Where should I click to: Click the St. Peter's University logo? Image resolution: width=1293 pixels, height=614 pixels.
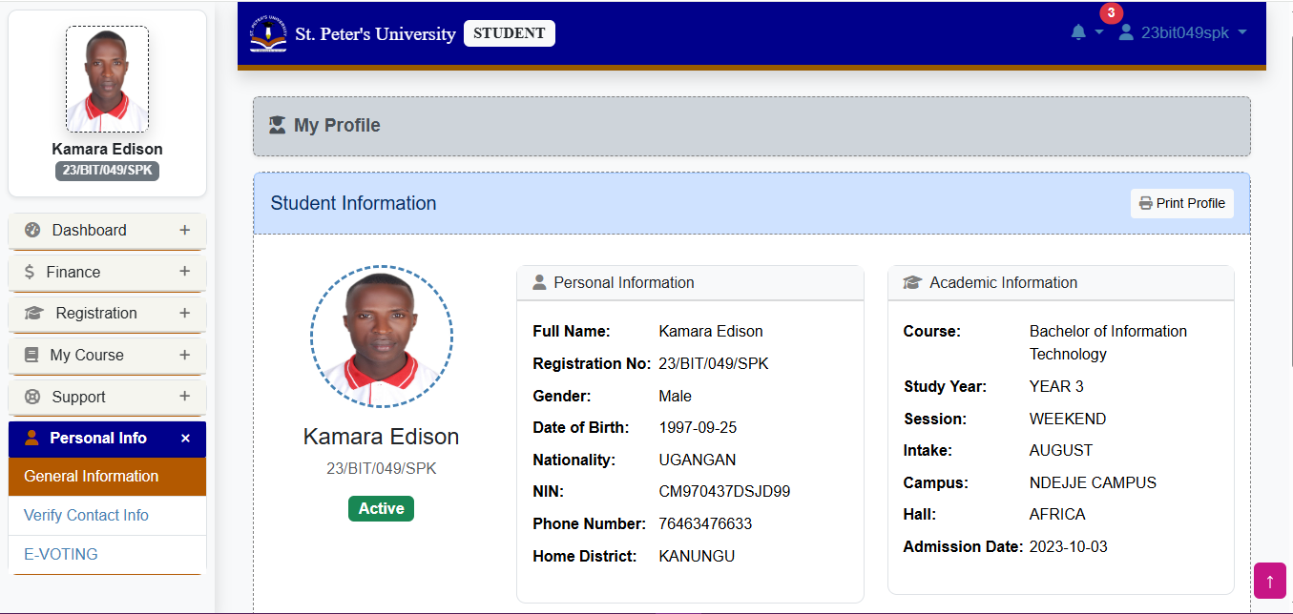268,33
